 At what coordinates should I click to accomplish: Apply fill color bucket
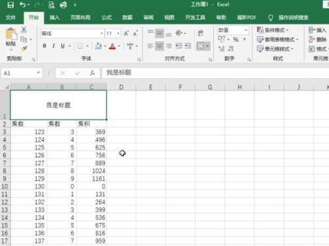pyautogui.click(x=99, y=46)
